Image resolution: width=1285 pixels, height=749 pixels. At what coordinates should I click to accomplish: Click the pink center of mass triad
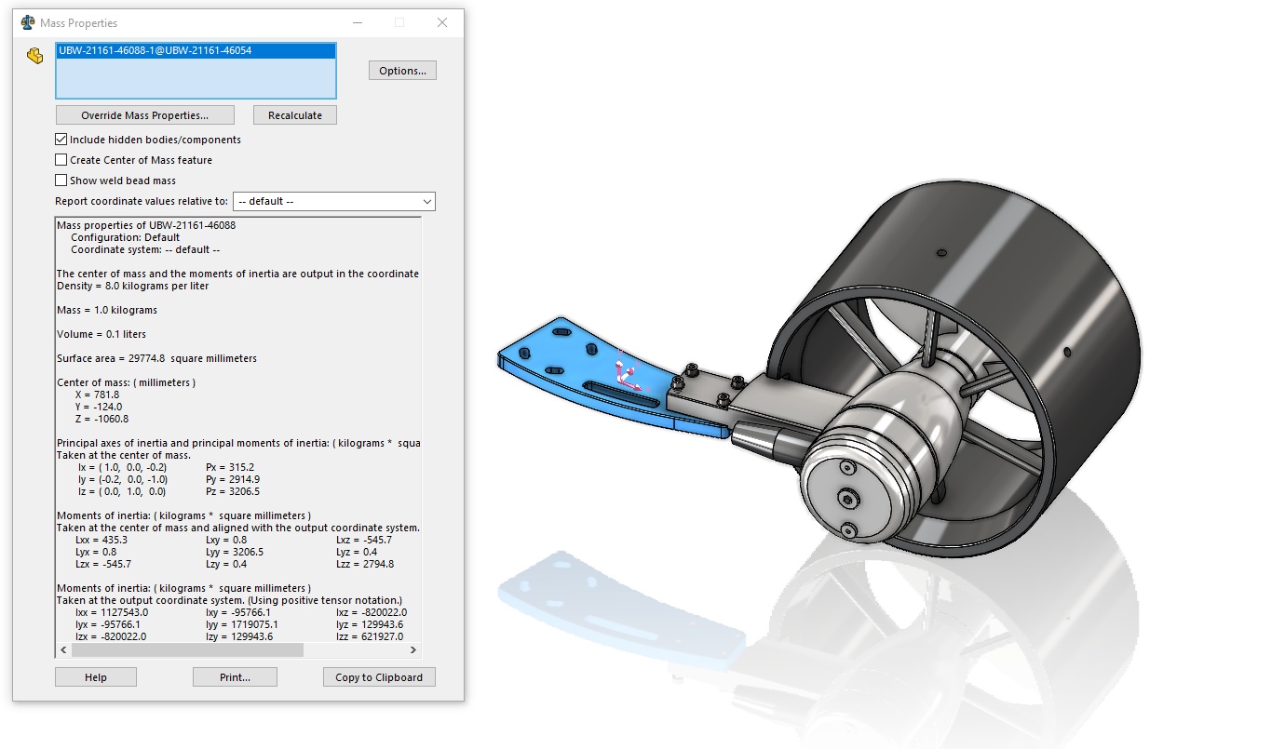click(x=629, y=374)
